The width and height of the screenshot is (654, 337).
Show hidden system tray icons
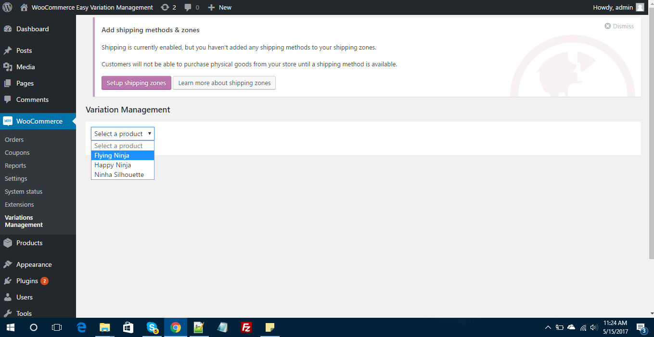(x=548, y=327)
